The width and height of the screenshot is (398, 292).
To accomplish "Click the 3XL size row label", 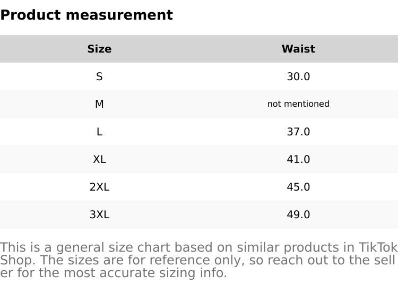I will [99, 214].
